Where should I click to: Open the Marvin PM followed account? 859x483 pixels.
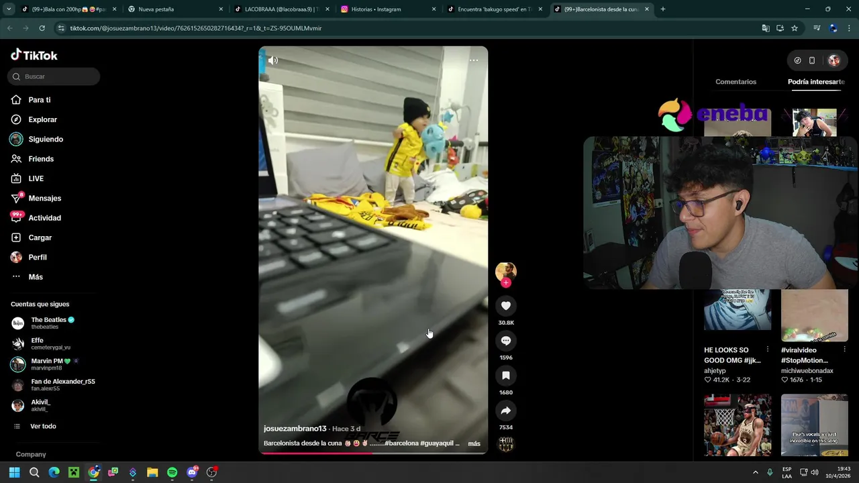(45, 364)
